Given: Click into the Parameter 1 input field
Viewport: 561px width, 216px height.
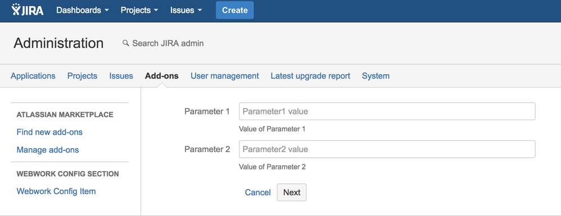Looking at the screenshot, I should point(387,112).
